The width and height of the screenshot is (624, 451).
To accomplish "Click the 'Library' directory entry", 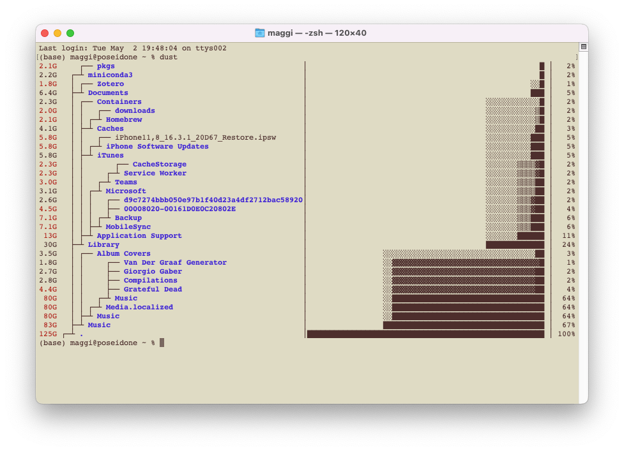I will click(103, 245).
